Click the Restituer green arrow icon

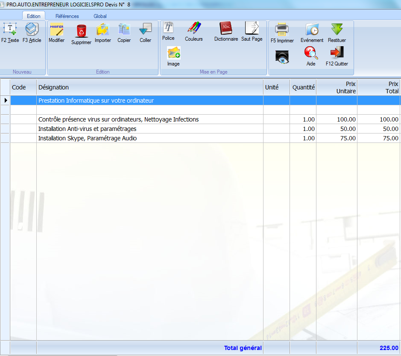click(337, 30)
